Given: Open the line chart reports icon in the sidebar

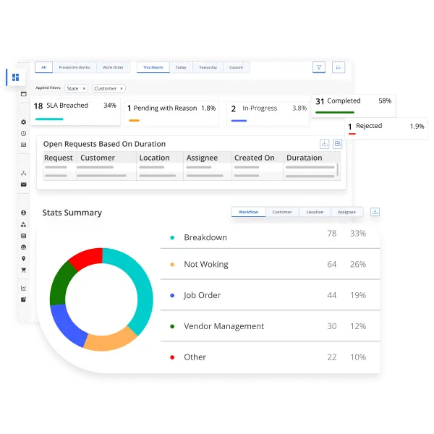Looking at the screenshot, I should pos(24,288).
